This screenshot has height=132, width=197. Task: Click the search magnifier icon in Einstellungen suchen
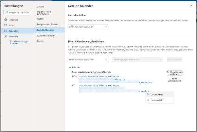(7, 13)
